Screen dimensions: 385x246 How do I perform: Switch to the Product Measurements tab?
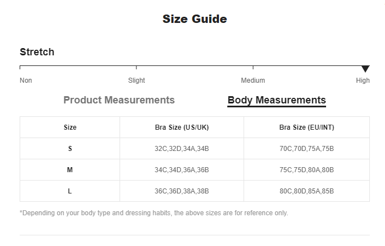coord(119,100)
